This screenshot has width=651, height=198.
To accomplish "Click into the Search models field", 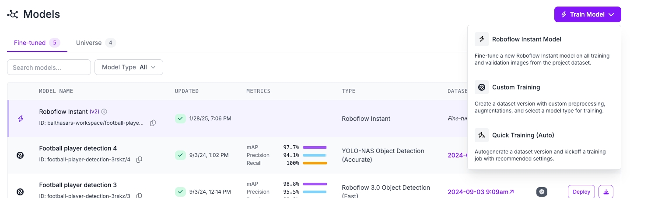I will (x=49, y=67).
